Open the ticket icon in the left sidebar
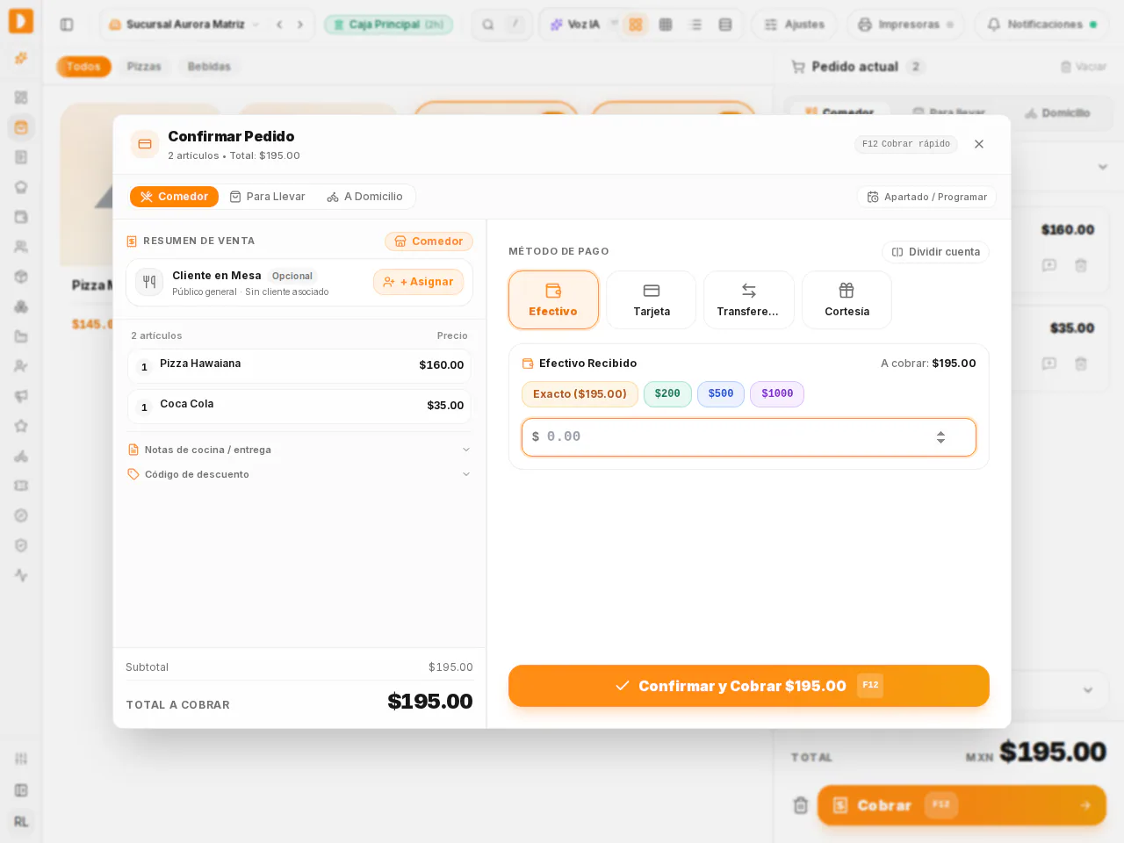This screenshot has width=1124, height=843. click(x=21, y=486)
